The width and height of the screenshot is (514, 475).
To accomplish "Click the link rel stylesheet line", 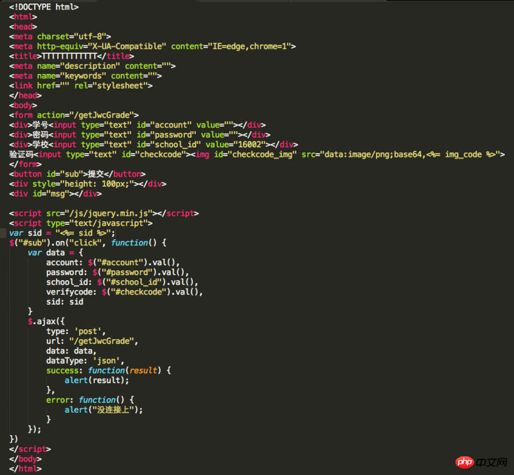I will coord(81,85).
